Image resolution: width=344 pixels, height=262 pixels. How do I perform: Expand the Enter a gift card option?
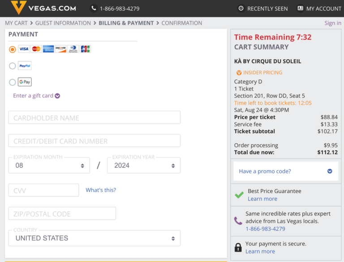click(x=36, y=96)
